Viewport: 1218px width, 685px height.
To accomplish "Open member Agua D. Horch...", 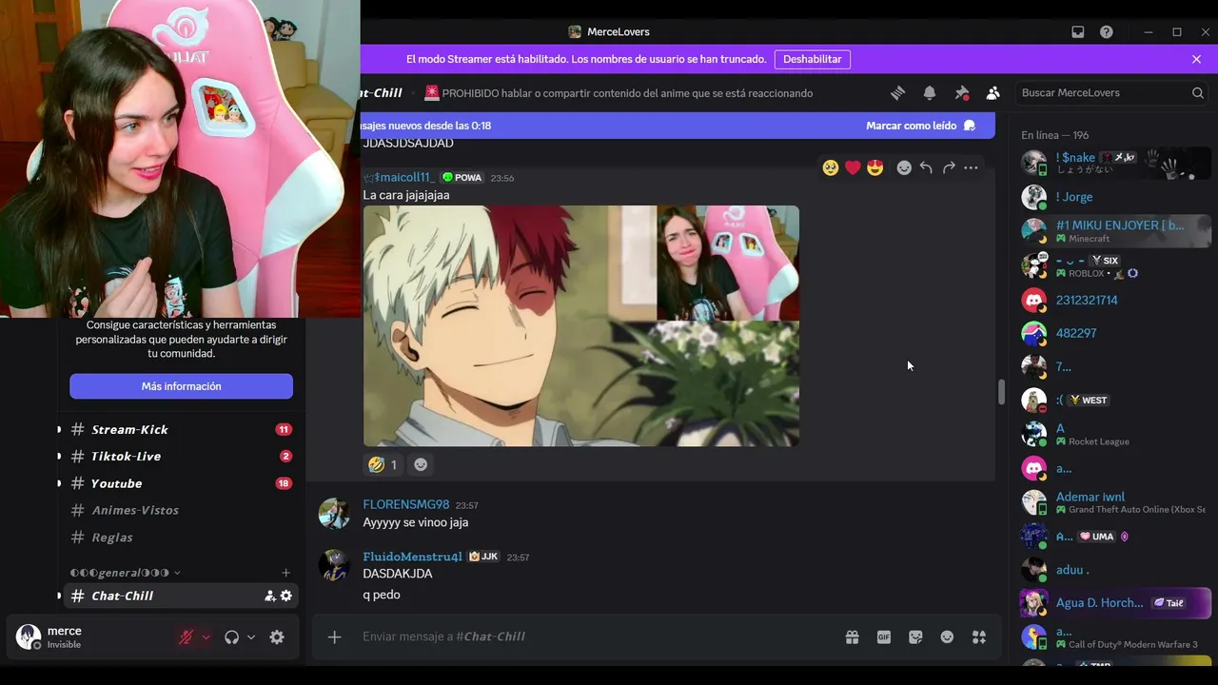I will pyautogui.click(x=1115, y=603).
